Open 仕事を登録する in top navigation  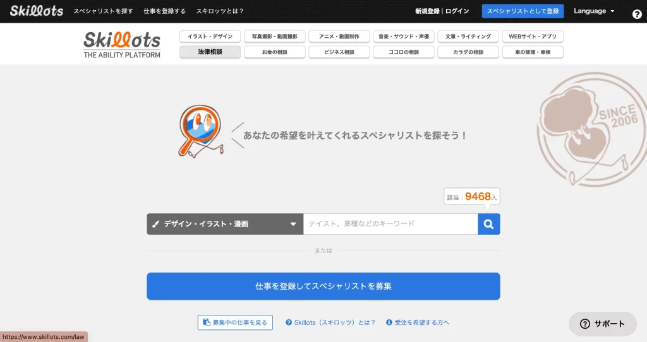[x=164, y=11]
